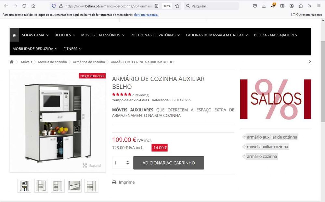Open POLTRONAS ELEVATÓRIAS menu
The width and height of the screenshot is (325, 202).
(x=155, y=35)
